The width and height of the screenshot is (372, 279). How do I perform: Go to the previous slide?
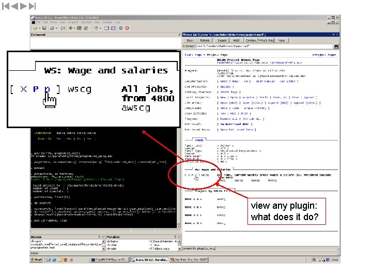coord(14,6)
